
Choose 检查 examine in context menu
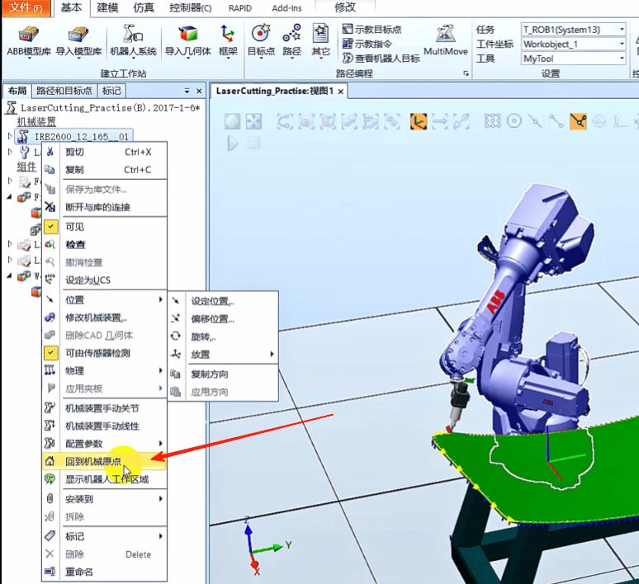tap(104, 244)
